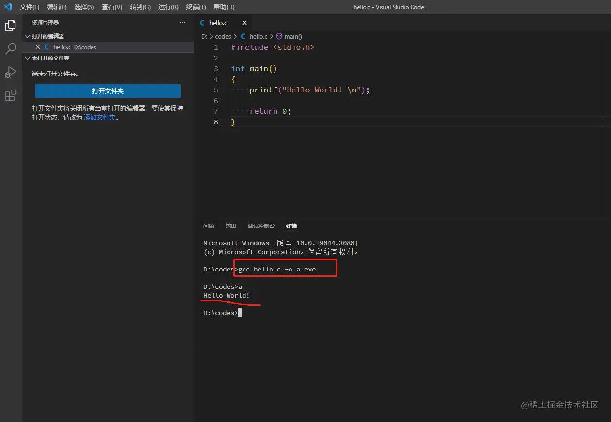611x422 pixels.
Task: Click the Hello World! terminal output
Action: 227,295
